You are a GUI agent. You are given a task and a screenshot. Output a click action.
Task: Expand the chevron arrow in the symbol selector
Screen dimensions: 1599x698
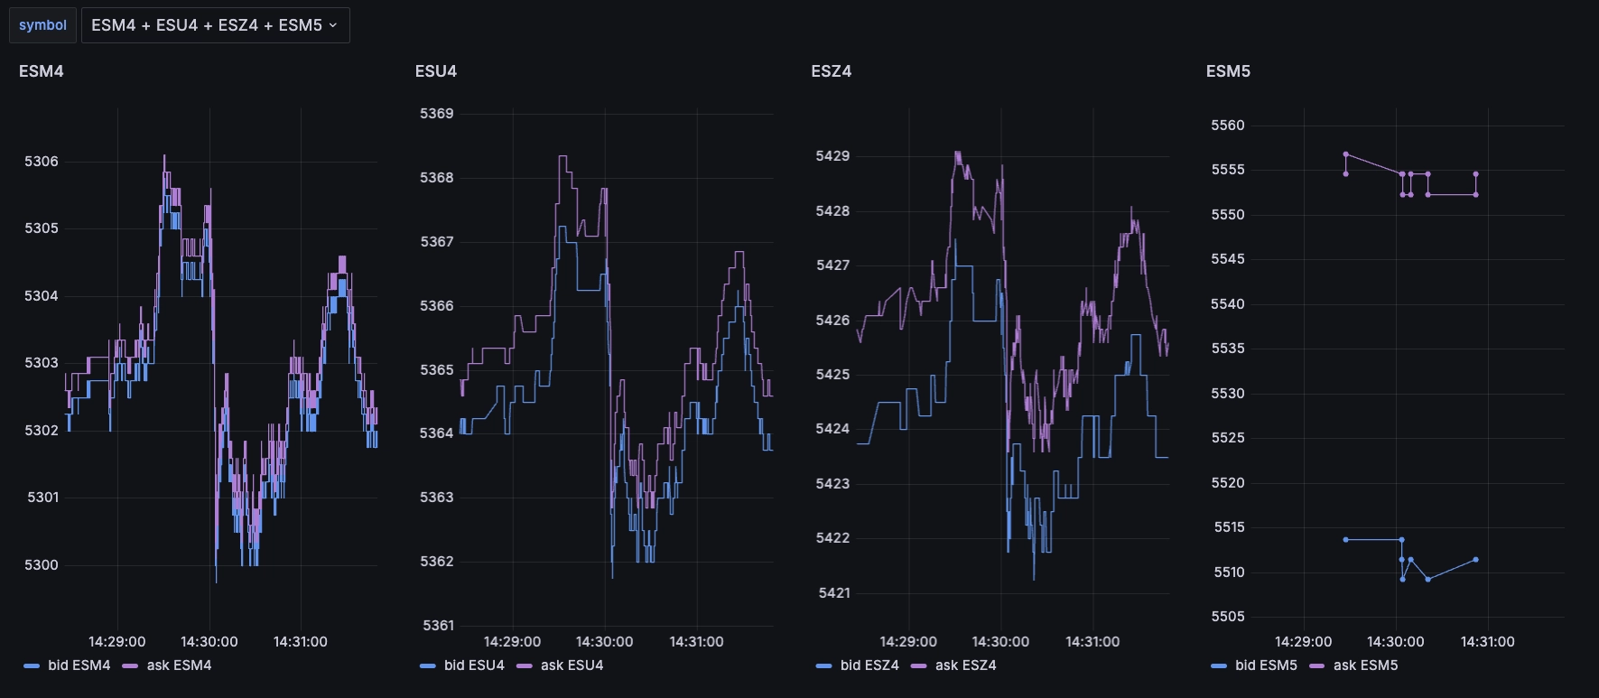333,25
